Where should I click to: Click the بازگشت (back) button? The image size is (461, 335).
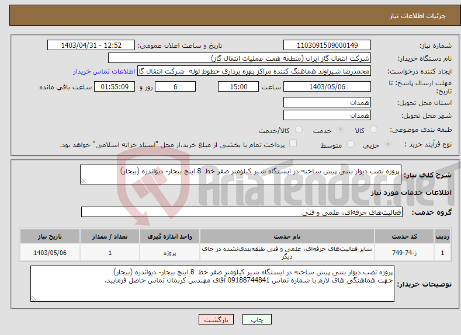point(216,320)
